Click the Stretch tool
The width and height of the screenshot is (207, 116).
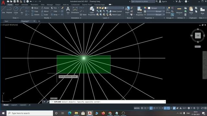(x=35, y=15)
